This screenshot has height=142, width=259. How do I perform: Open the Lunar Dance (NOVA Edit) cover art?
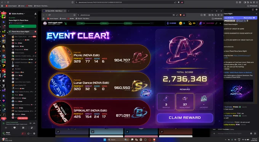pyautogui.click(x=61, y=85)
